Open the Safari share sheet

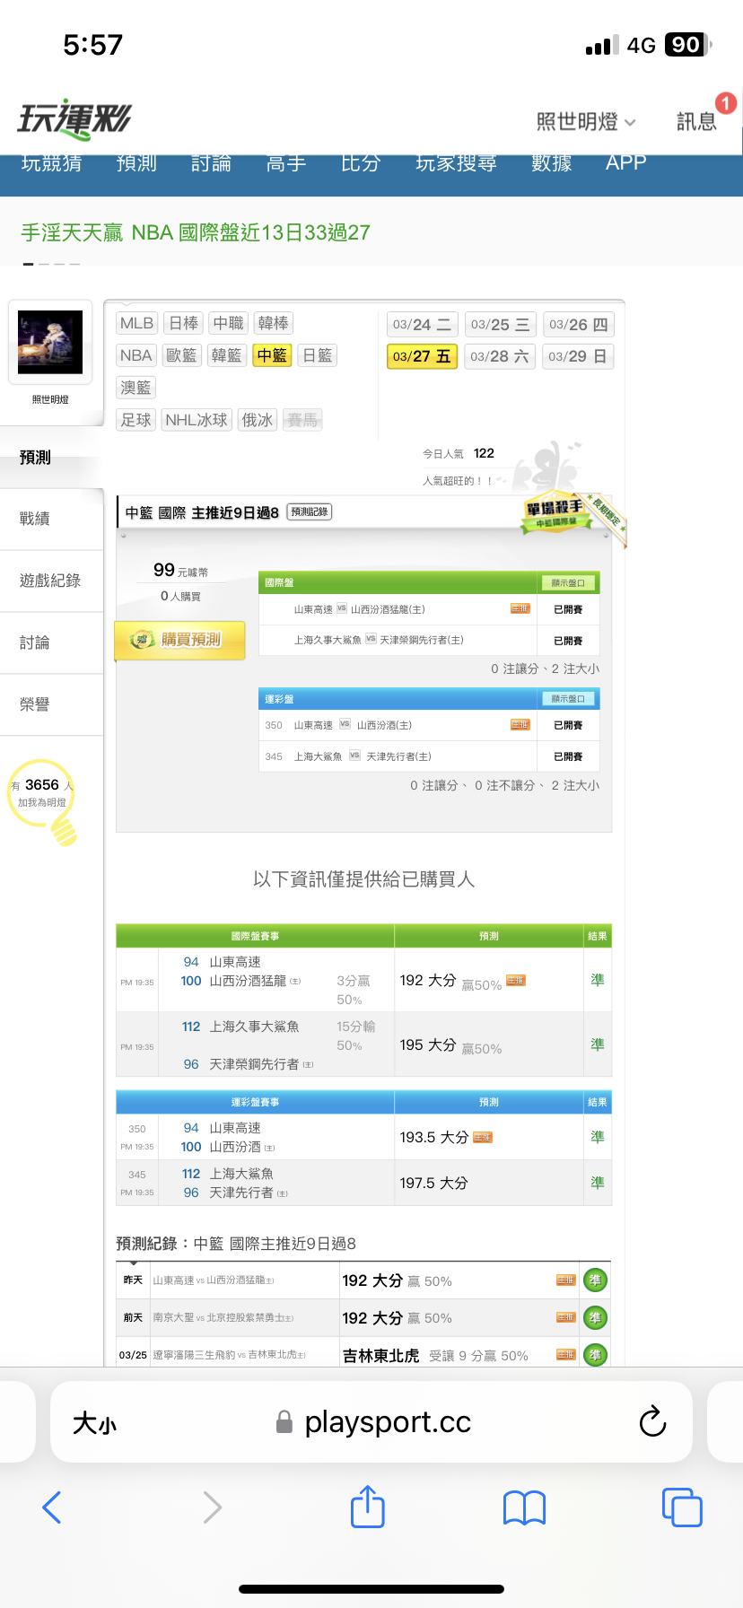point(367,1506)
